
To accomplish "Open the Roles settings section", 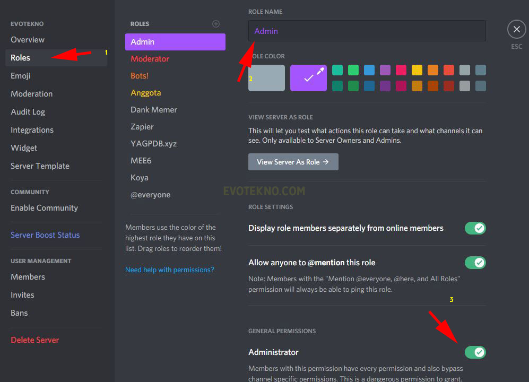I will point(21,58).
